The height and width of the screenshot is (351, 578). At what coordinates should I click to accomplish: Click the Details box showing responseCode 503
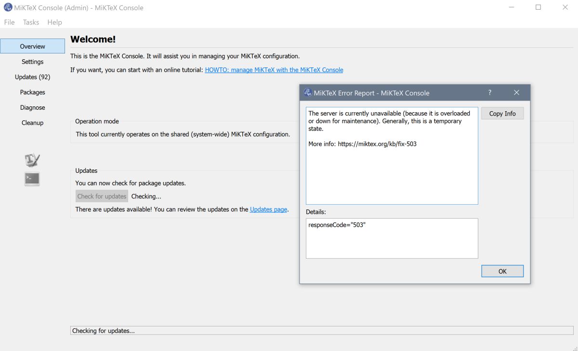(392, 238)
